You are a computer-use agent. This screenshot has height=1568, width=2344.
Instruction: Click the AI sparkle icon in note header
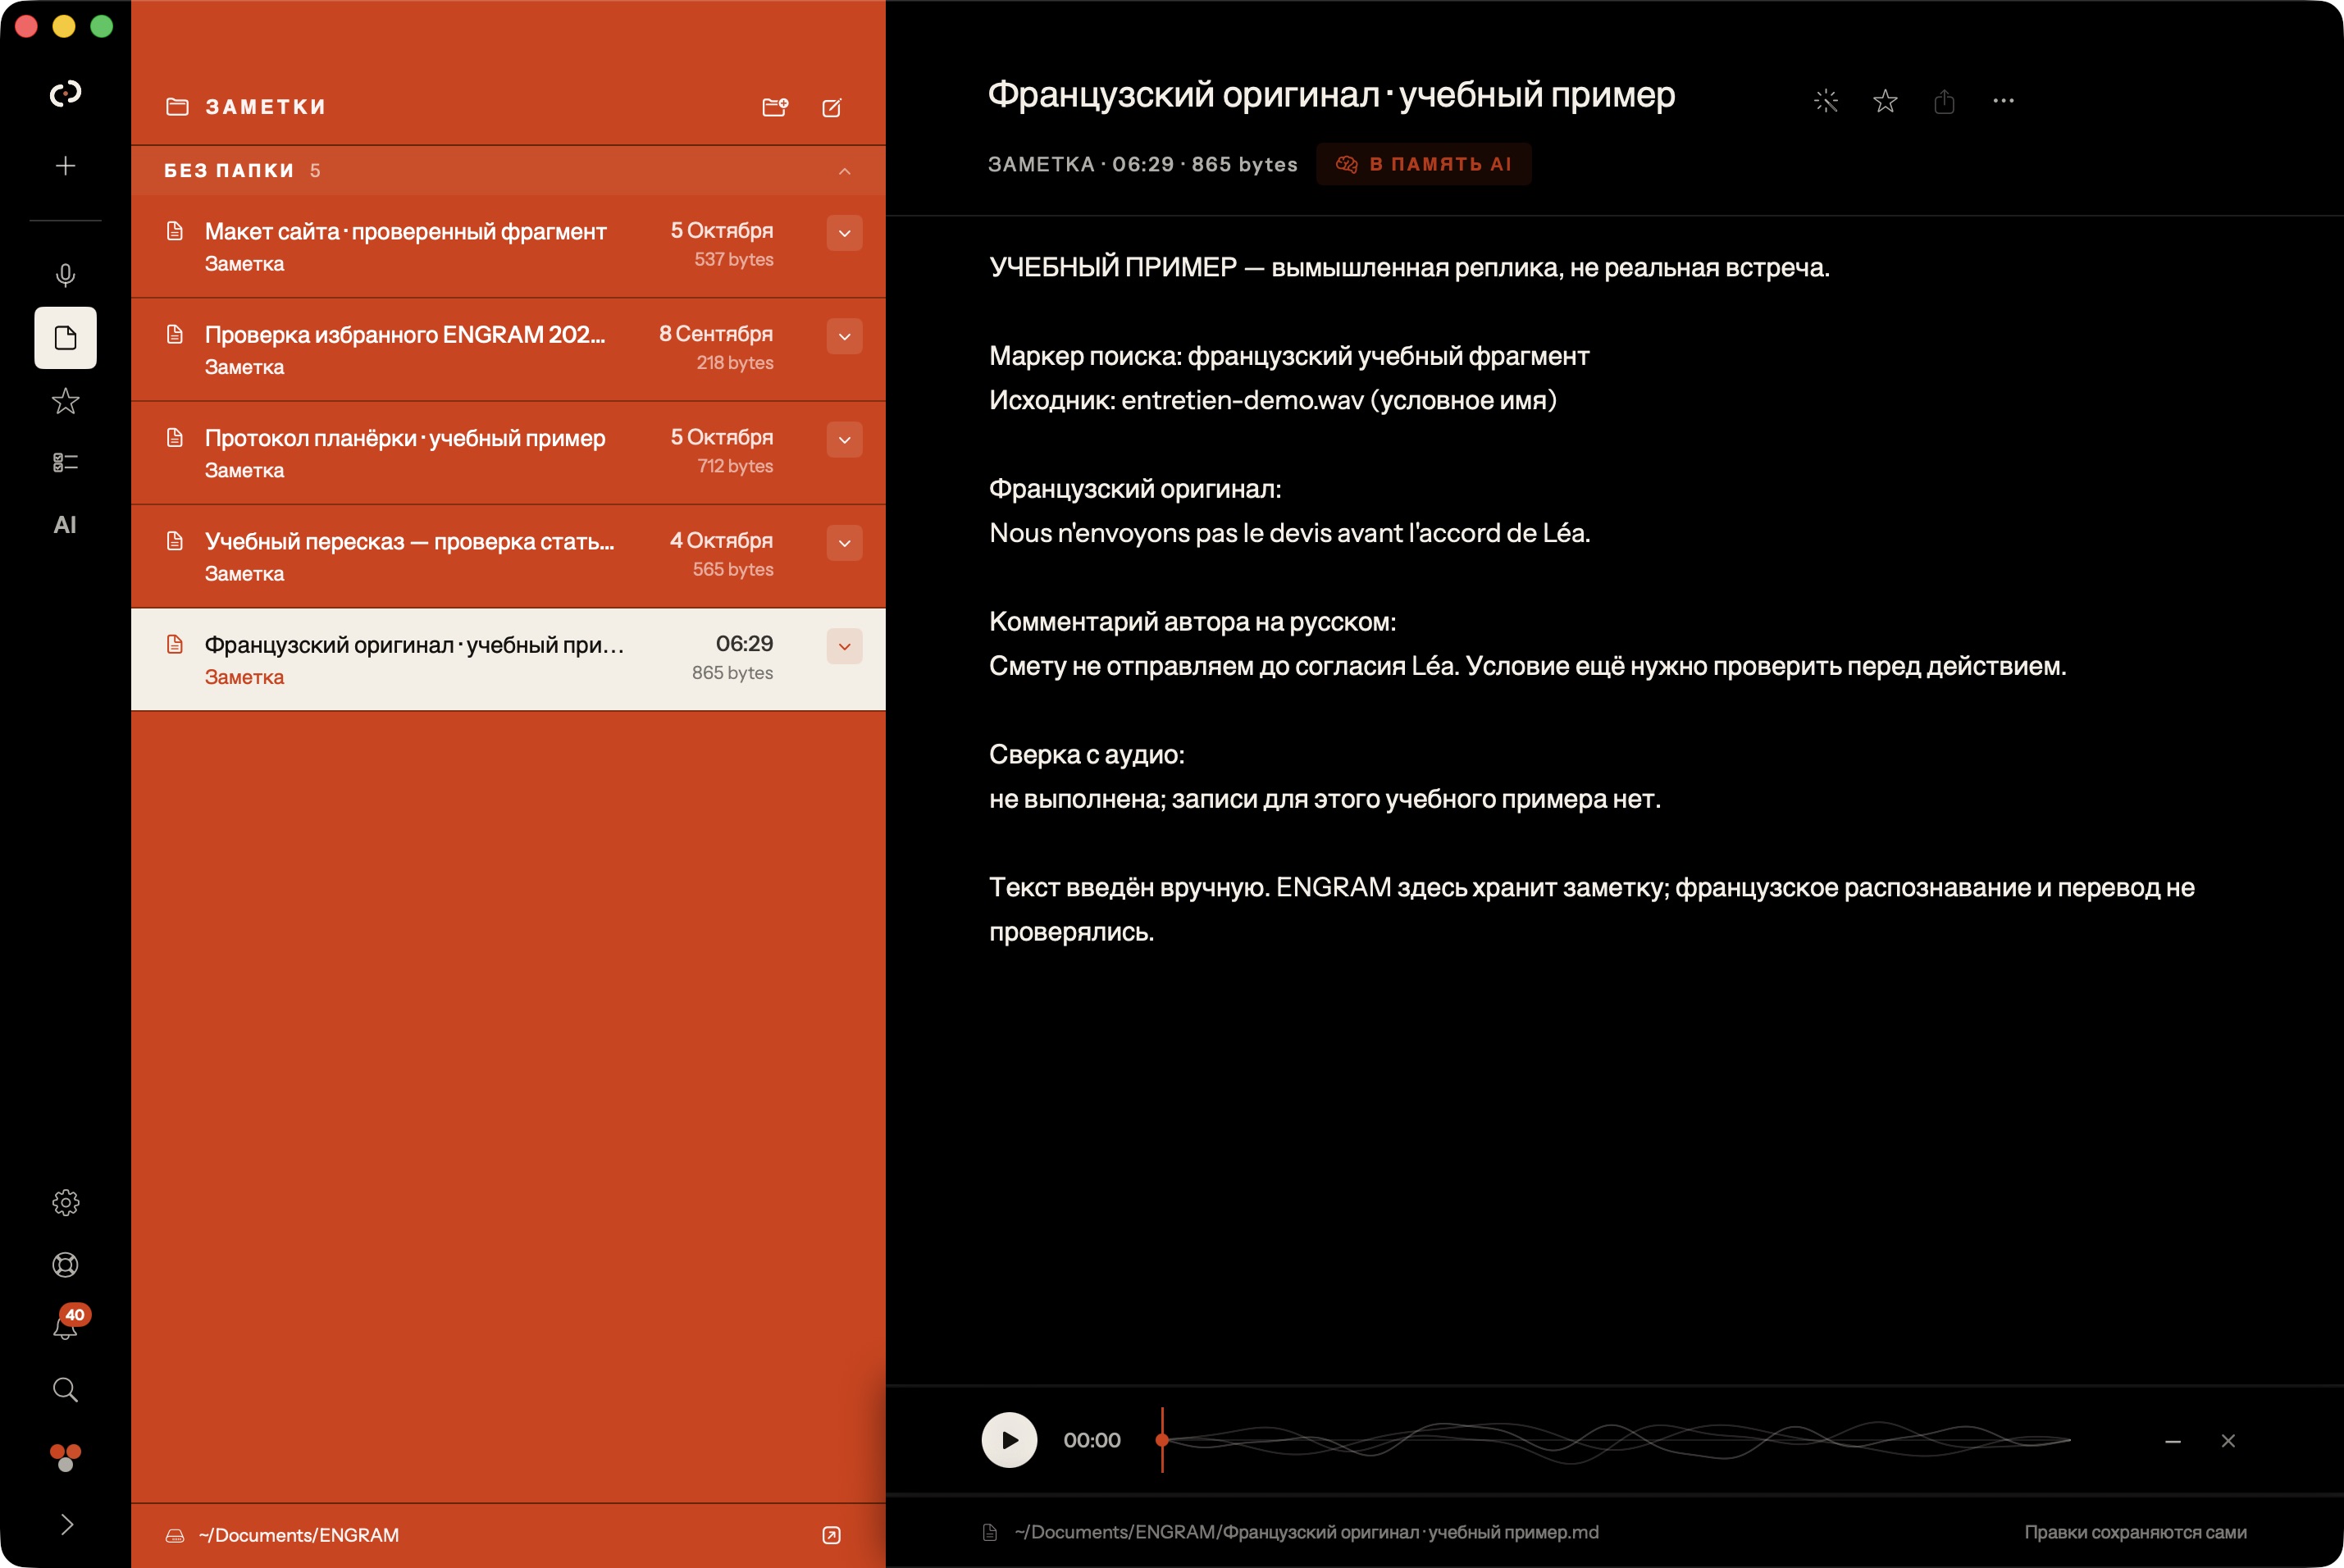[1826, 101]
